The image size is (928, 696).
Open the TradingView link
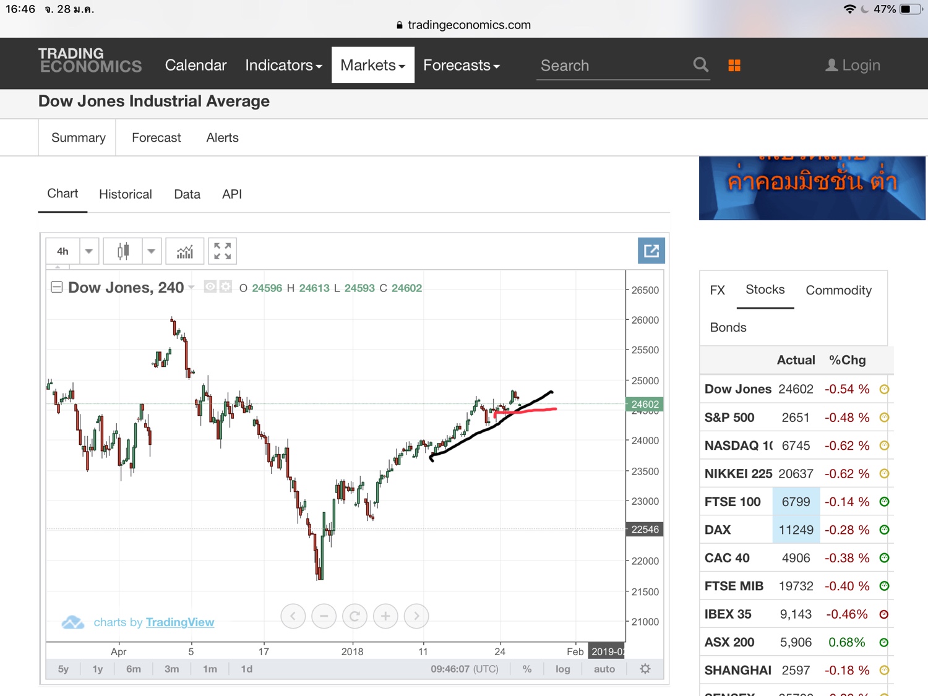pos(180,622)
